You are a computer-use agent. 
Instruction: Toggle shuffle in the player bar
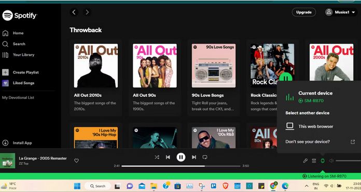(x=157, y=157)
